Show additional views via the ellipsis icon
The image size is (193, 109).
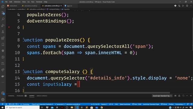pos(3,82)
